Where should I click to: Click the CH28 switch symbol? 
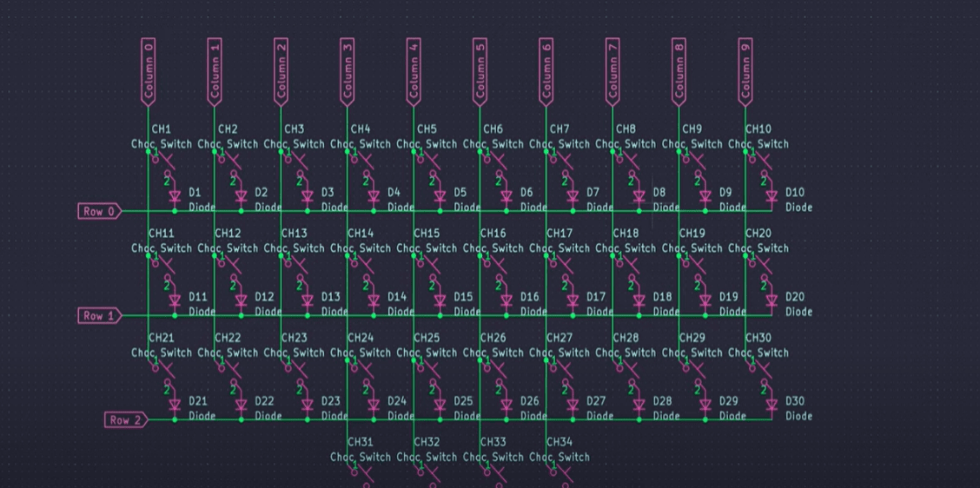(626, 369)
